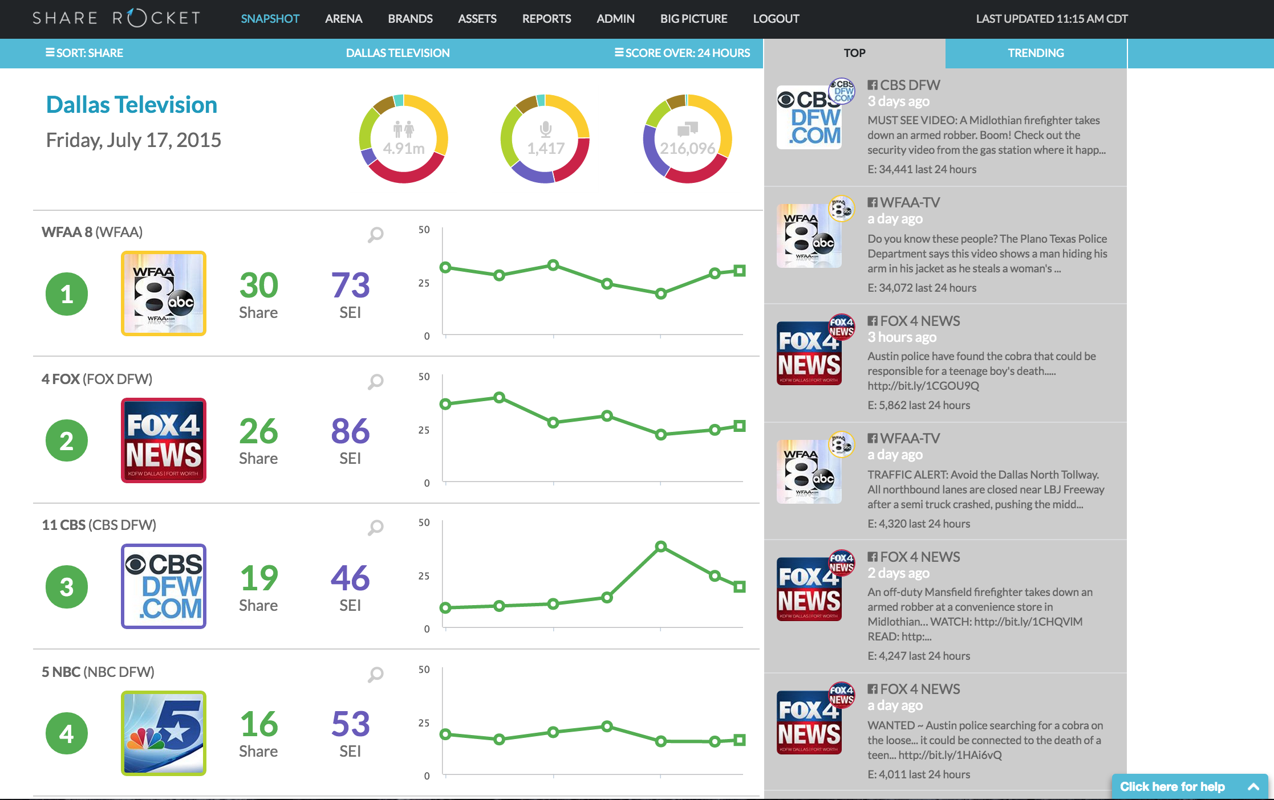Click the magnifier icon for WFAA 8
Image resolution: width=1274 pixels, height=800 pixels.
pyautogui.click(x=375, y=234)
